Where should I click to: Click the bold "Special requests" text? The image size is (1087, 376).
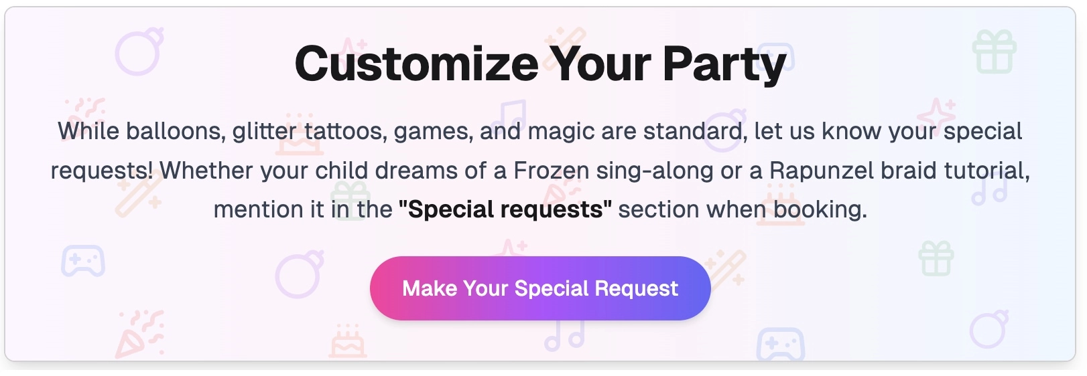[x=505, y=209]
